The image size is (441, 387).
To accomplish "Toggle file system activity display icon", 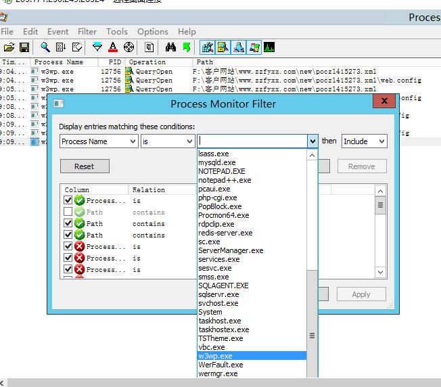I will 223,47.
